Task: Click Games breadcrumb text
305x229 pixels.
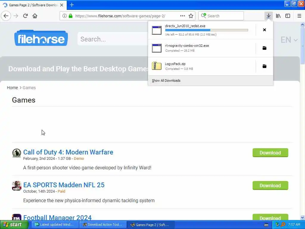Action: click(x=29, y=88)
